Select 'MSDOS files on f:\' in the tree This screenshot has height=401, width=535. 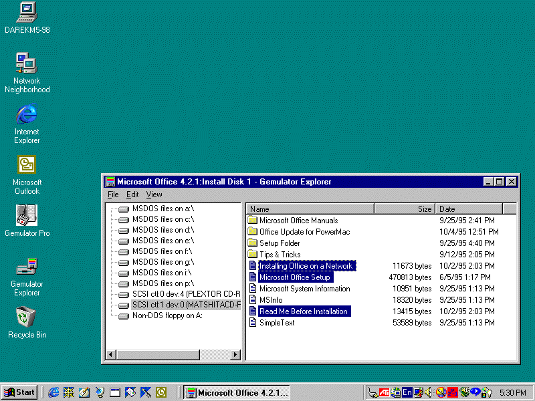click(162, 251)
